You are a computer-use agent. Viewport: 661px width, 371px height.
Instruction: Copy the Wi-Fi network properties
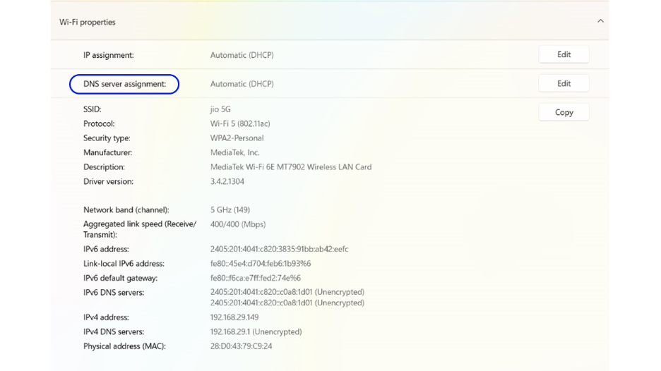point(563,112)
